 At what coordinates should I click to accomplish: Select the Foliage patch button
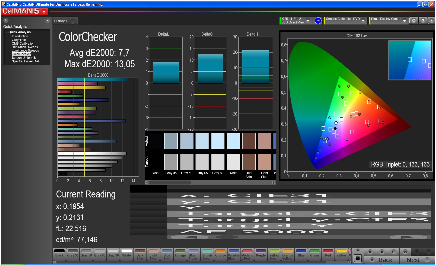pos(180,254)
